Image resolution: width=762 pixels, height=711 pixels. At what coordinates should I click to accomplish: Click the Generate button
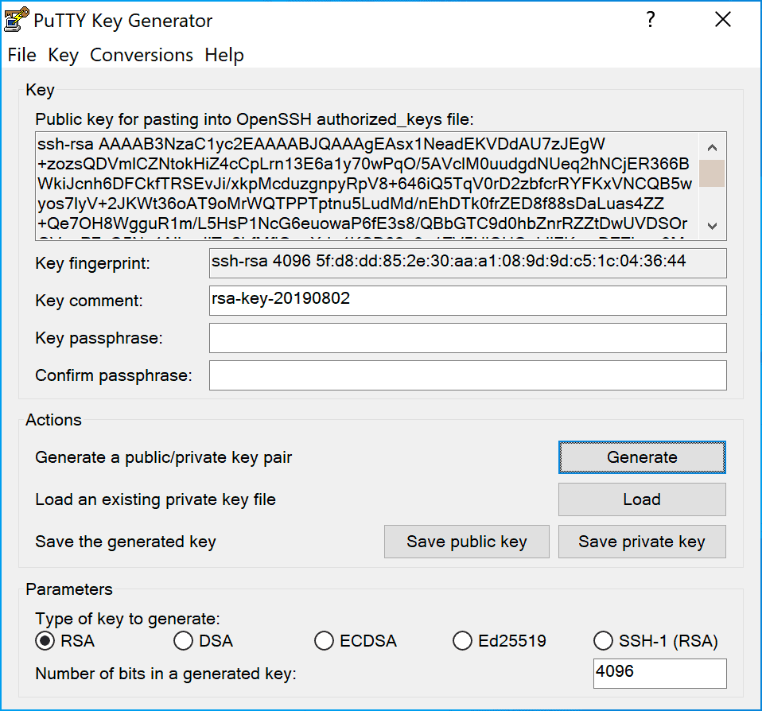coord(641,457)
